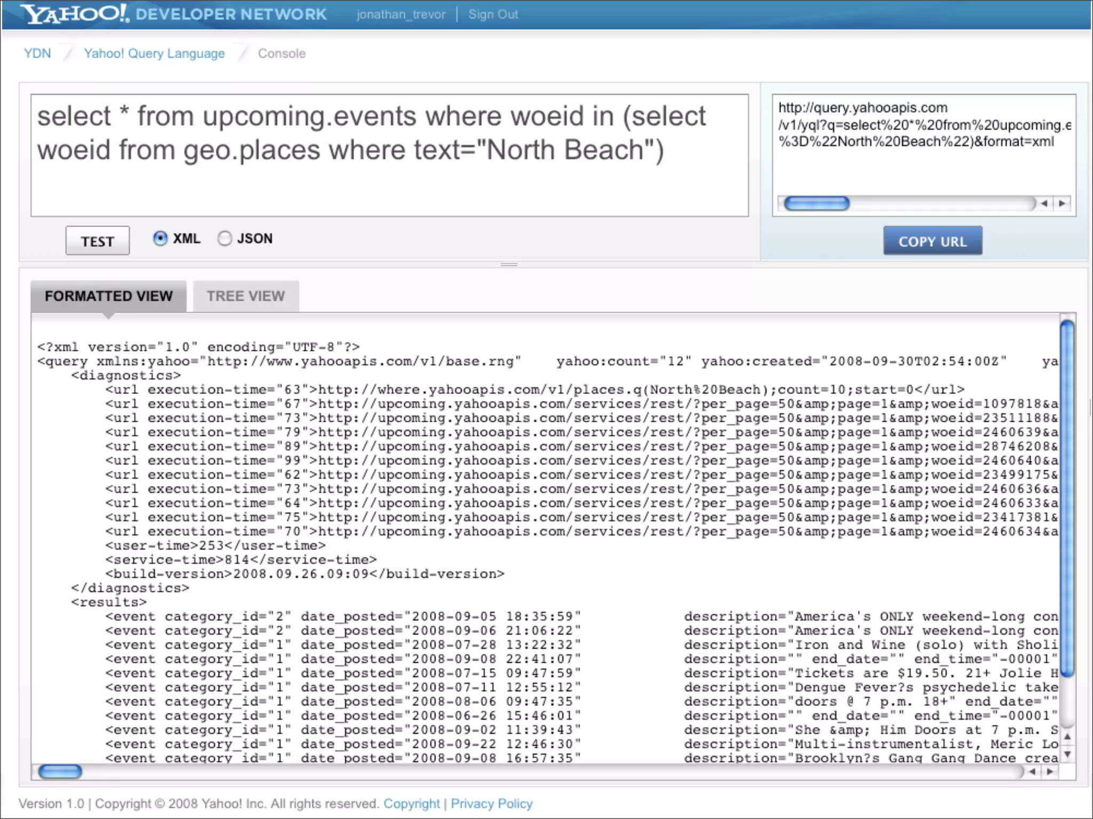Click results pane horizontal scrollbar thumb
Image resolution: width=1093 pixels, height=819 pixels.
[60, 771]
